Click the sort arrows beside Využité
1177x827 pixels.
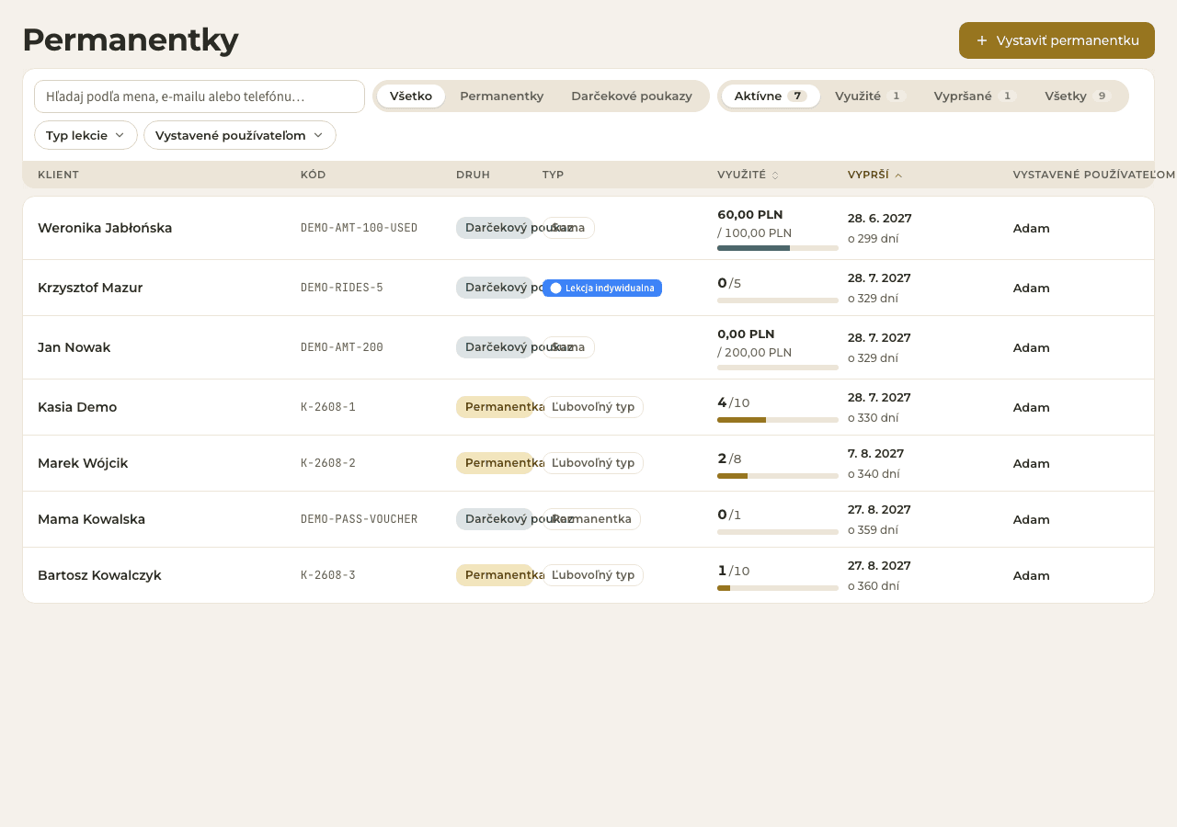pyautogui.click(x=775, y=175)
